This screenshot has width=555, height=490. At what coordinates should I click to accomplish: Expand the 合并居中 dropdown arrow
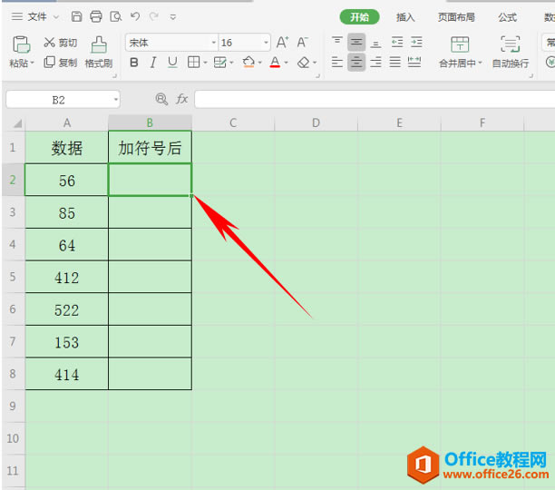[481, 63]
